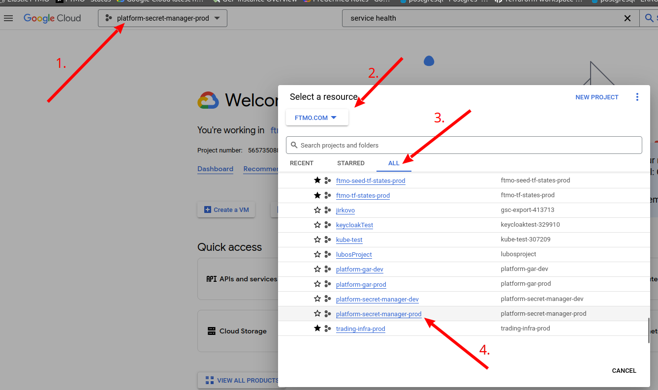Expand the FTMO.COM organization dropdown

click(x=317, y=118)
